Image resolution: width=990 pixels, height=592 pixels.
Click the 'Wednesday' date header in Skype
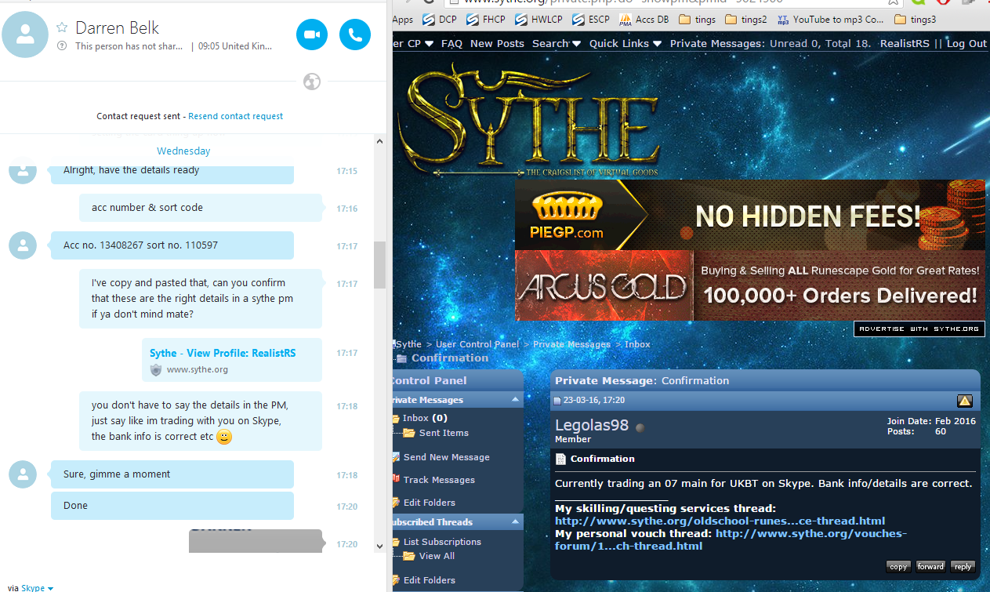tap(183, 151)
